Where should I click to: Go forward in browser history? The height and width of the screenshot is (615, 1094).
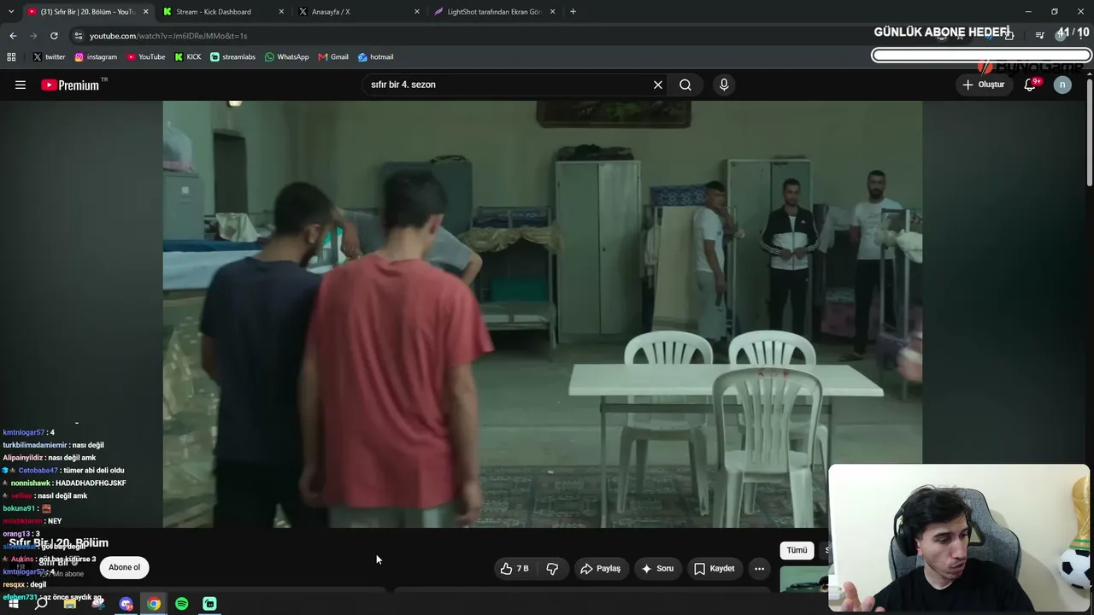(33, 36)
